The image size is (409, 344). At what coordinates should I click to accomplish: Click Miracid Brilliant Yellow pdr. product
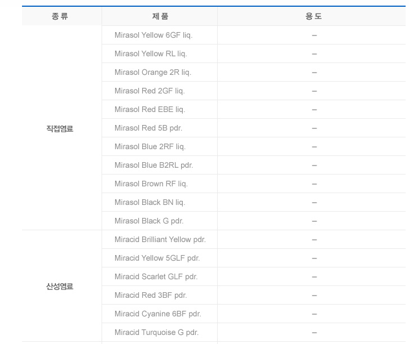(160, 239)
